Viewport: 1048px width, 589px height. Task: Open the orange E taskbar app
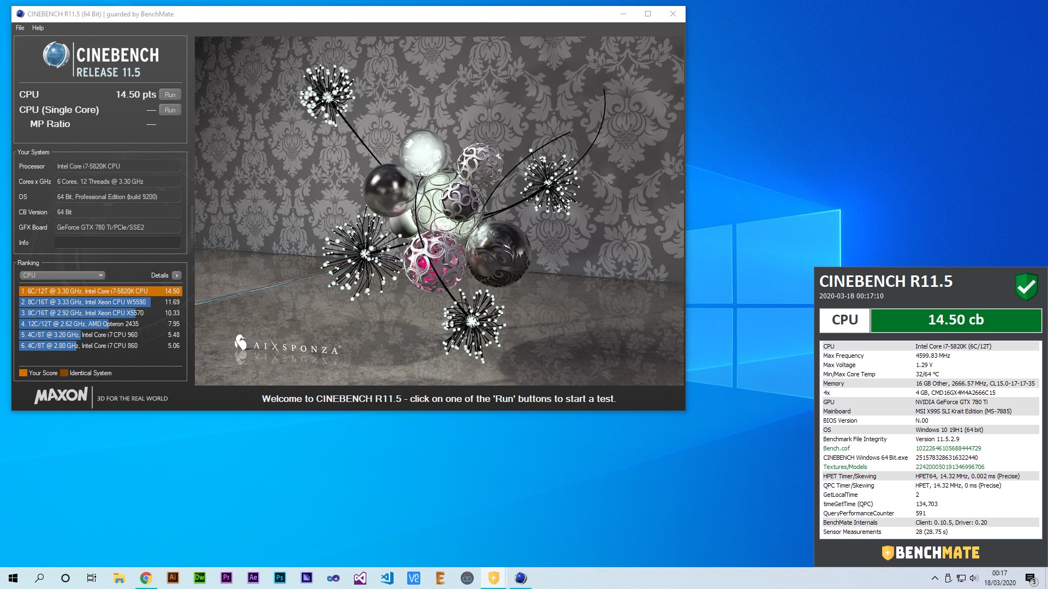click(440, 578)
